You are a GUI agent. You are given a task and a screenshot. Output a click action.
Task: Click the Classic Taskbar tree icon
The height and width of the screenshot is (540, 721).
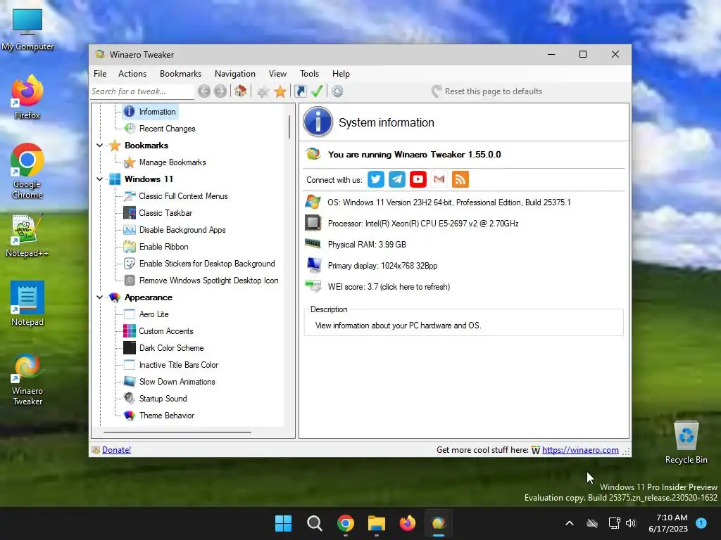[x=130, y=212]
